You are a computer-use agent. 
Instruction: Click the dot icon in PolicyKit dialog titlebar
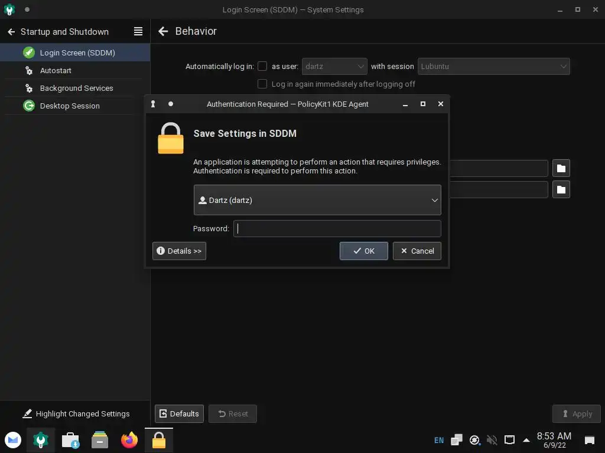coord(171,104)
